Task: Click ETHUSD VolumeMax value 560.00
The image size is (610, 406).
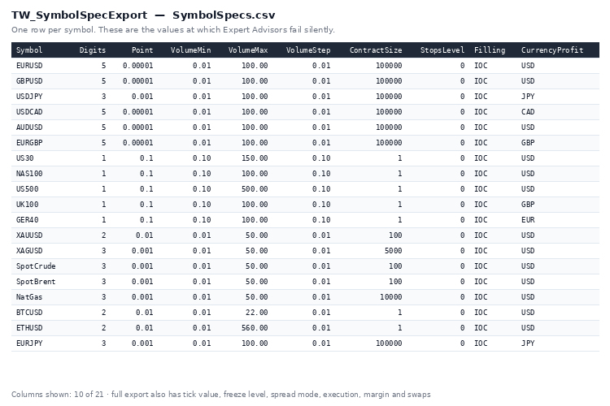Action: (x=255, y=328)
